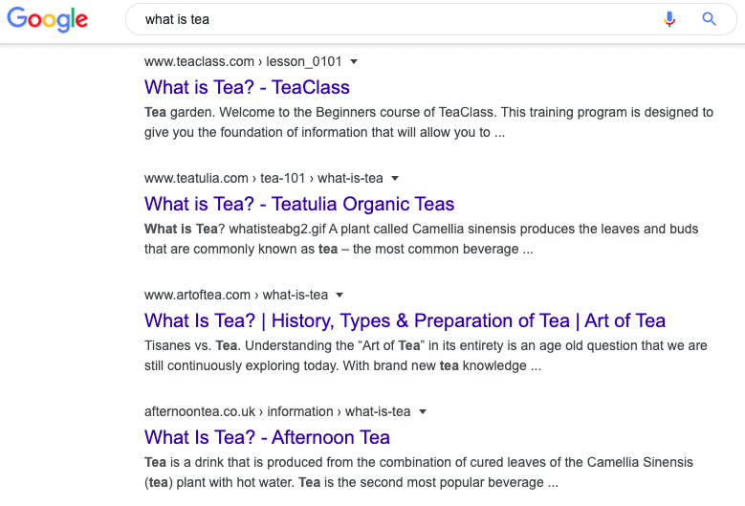
Task: Open dropdown arrow next to afternoontea.co.uk URL
Action: tap(423, 411)
